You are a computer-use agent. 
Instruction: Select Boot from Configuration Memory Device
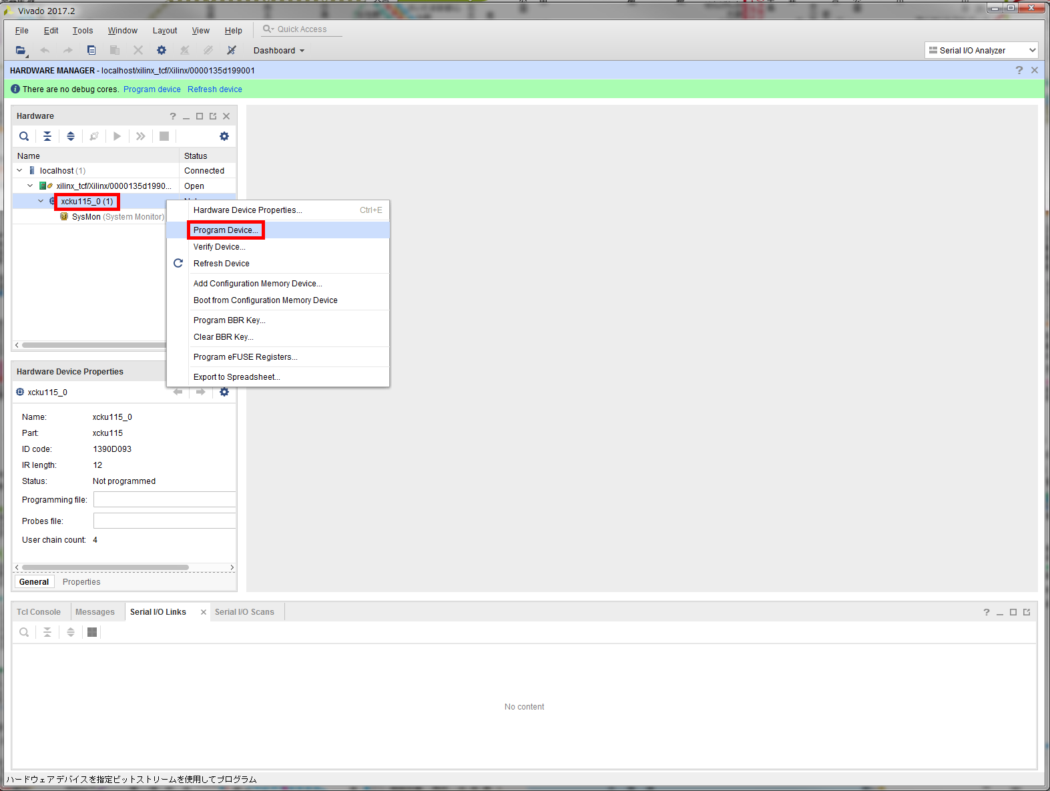coord(278,300)
